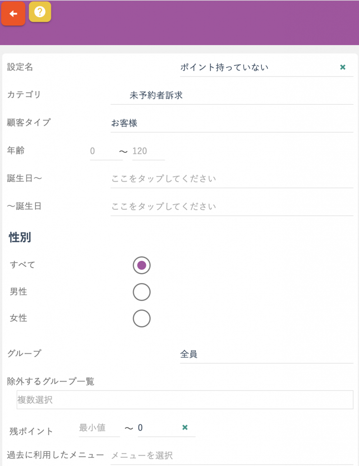359x466 pixels.
Task: Click the orange back arrow icon
Action: (13, 14)
